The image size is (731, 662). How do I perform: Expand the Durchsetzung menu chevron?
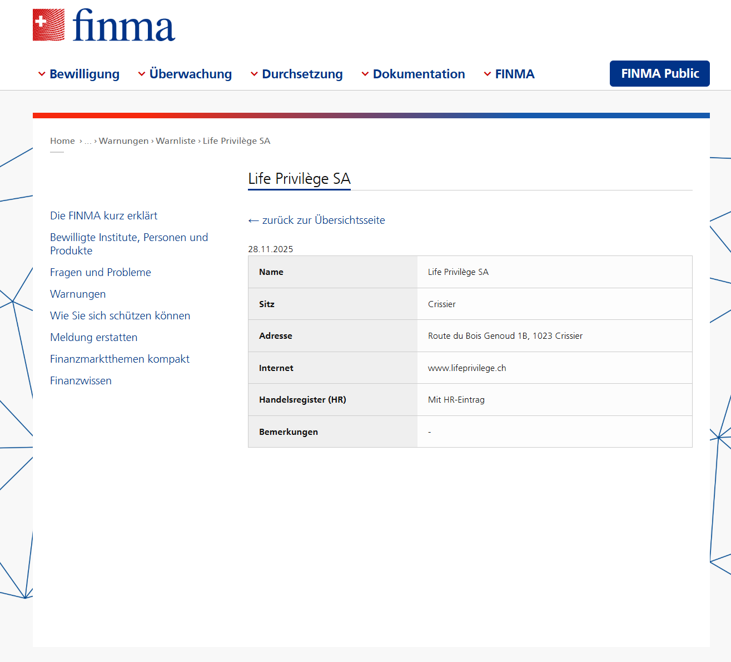(x=254, y=74)
